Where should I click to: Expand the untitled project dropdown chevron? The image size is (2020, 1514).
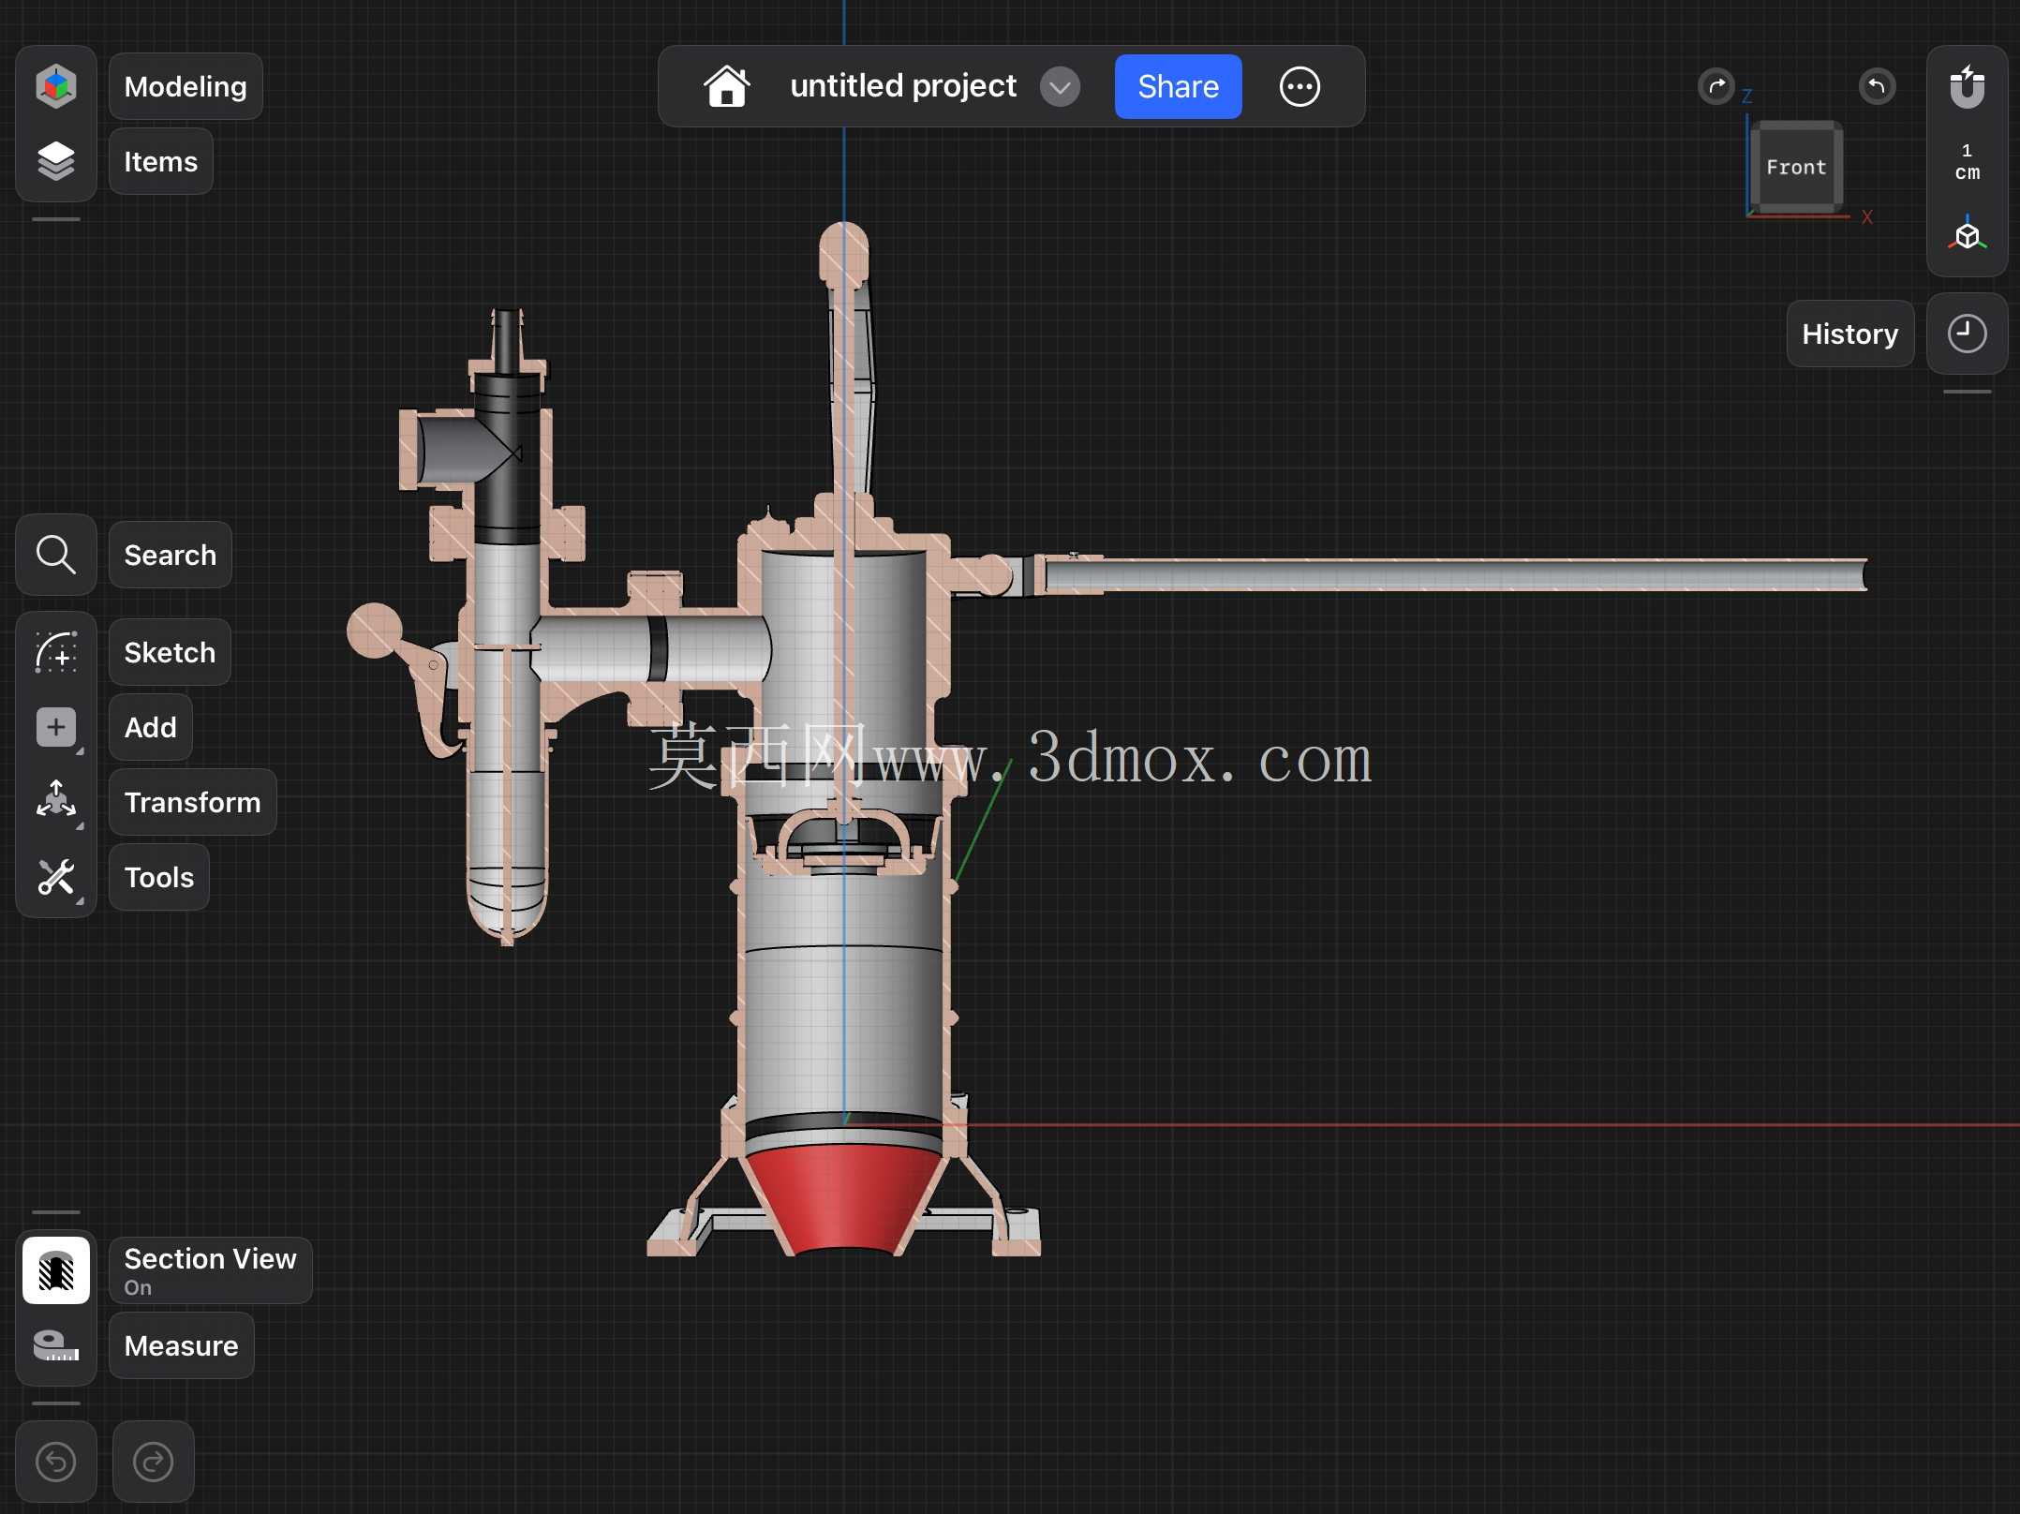[x=1060, y=87]
